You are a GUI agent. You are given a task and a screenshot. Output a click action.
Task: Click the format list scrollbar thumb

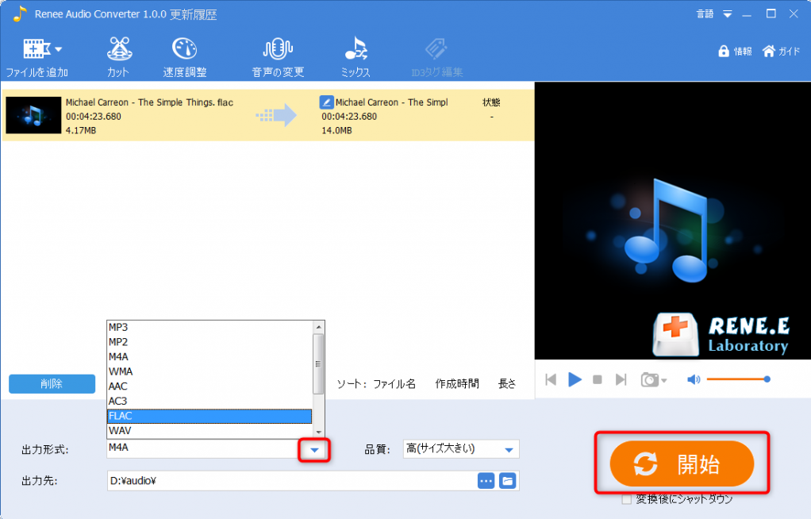(x=319, y=363)
